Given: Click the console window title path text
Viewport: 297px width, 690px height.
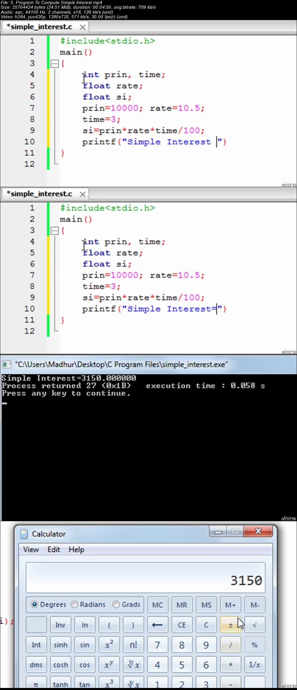Looking at the screenshot, I should point(121,364).
